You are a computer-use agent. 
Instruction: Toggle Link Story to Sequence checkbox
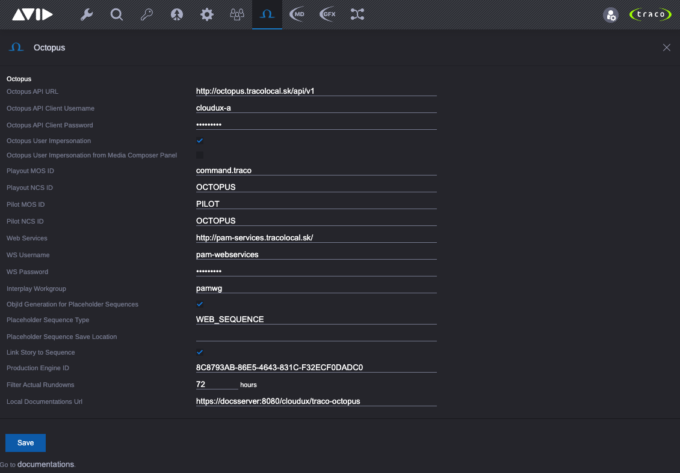[x=200, y=352]
